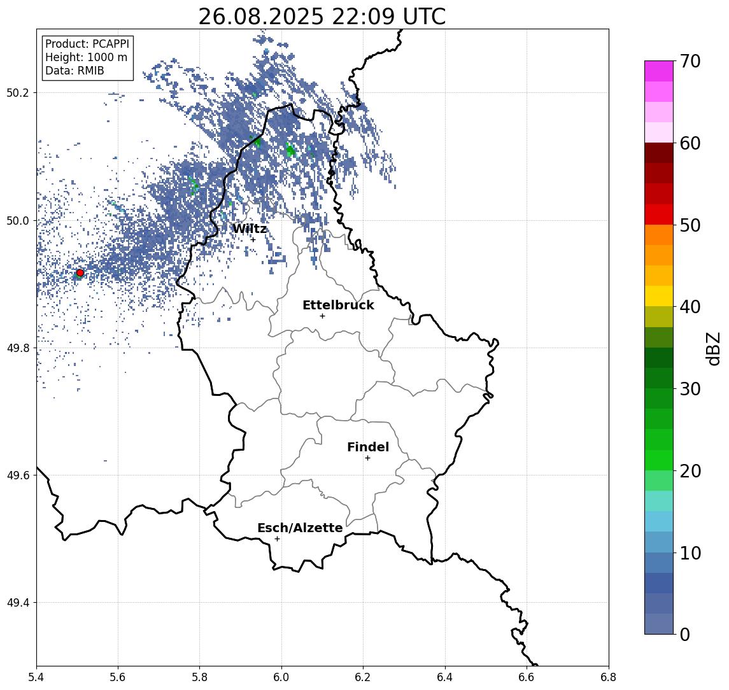Image resolution: width=729 pixels, height=690 pixels.
Task: Click the longitude label 5.8
Action: tap(199, 677)
